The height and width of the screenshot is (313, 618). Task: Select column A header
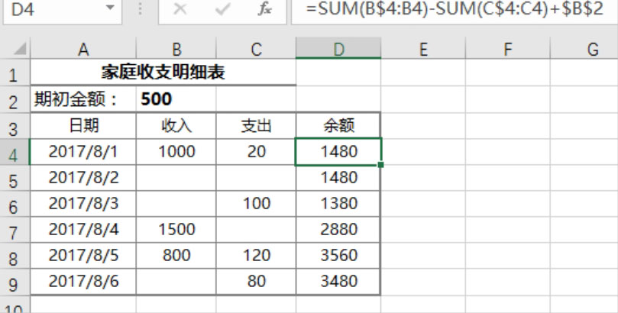(83, 49)
